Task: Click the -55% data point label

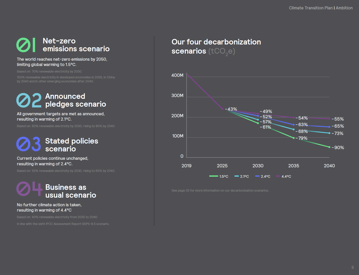Action: tap(338, 119)
